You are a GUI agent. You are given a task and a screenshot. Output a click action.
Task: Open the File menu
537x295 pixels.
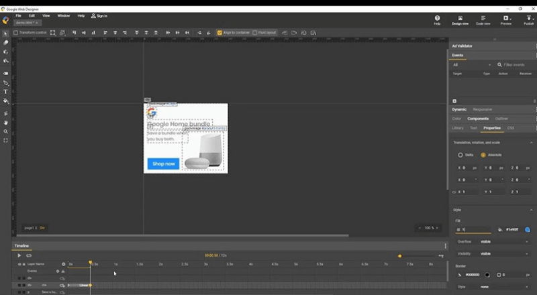click(x=19, y=15)
